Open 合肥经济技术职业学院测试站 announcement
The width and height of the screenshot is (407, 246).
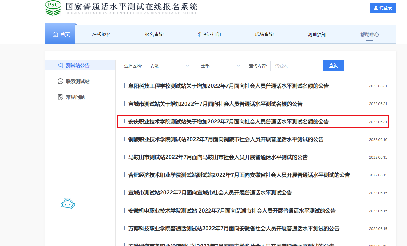coord(239,175)
